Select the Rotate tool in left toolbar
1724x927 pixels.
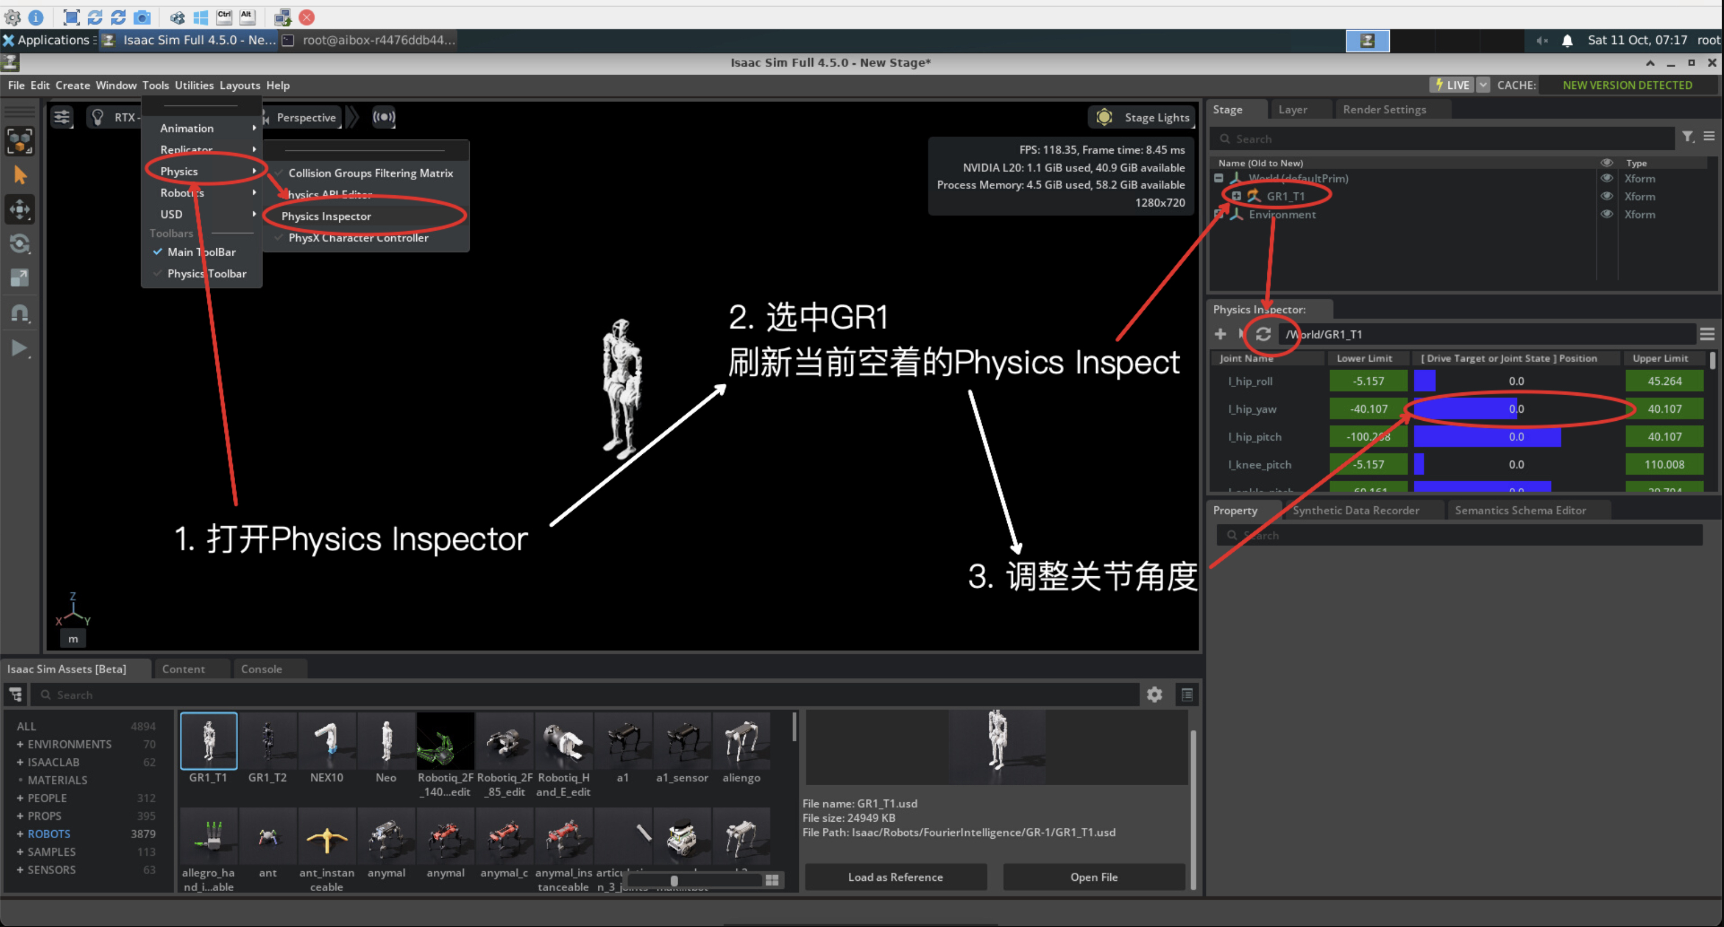[x=19, y=244]
